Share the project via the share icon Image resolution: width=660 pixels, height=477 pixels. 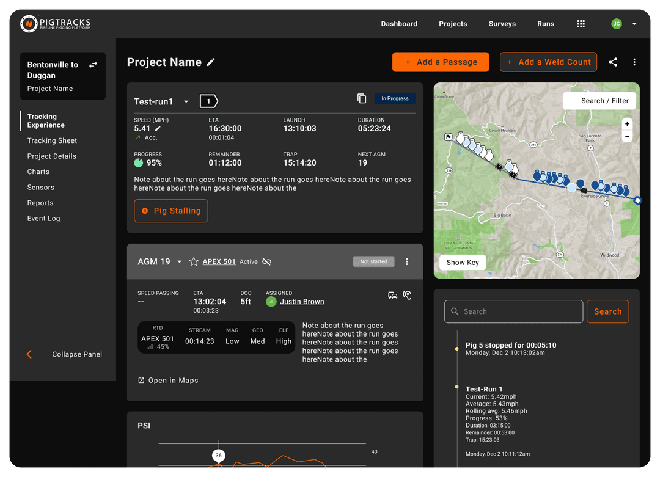pos(613,62)
